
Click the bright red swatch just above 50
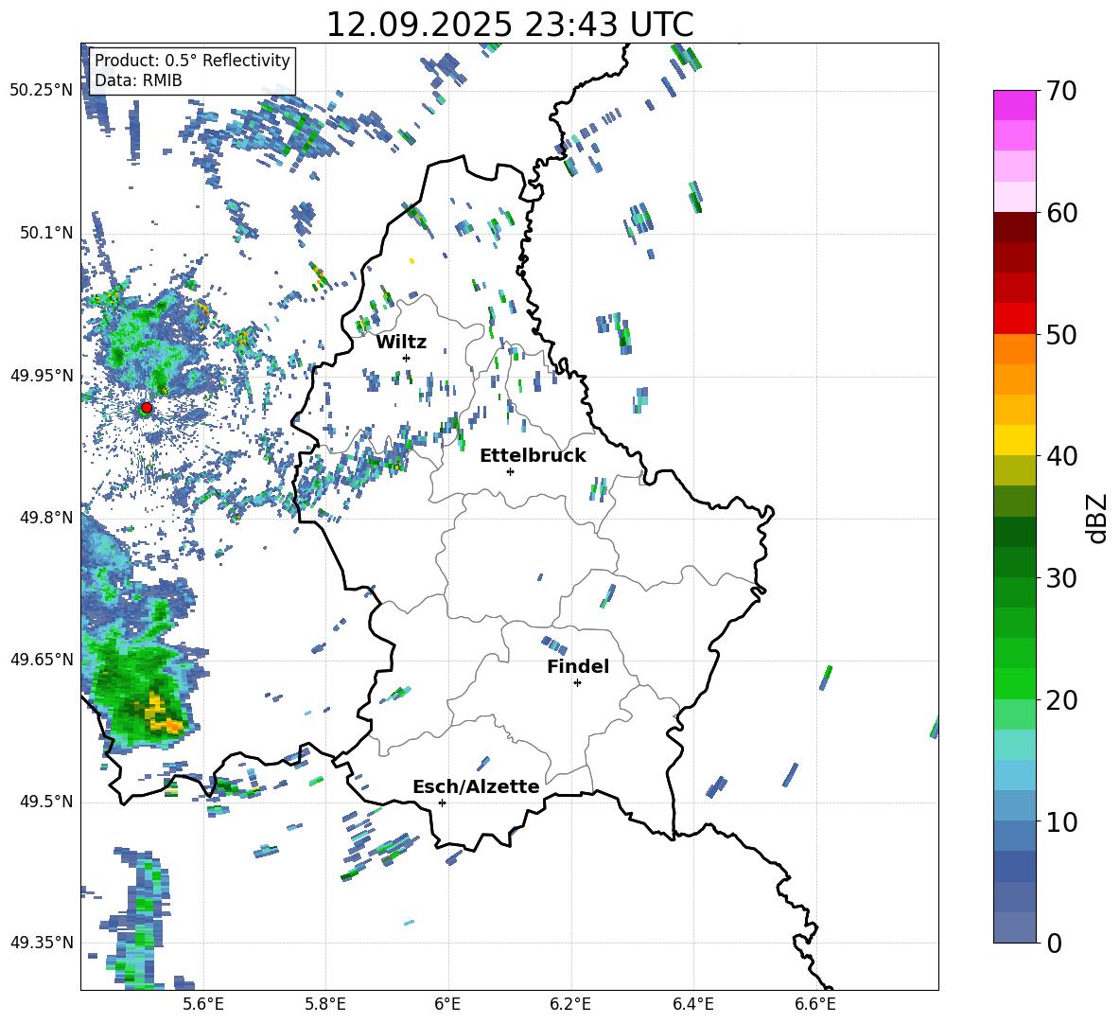pyautogui.click(x=1014, y=319)
